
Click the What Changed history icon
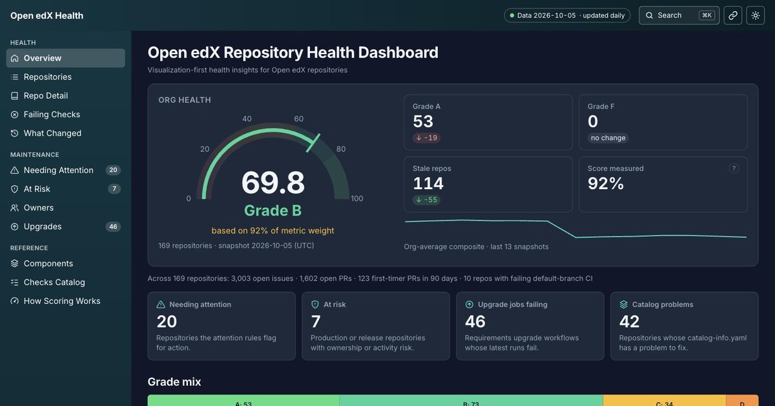[15, 133]
